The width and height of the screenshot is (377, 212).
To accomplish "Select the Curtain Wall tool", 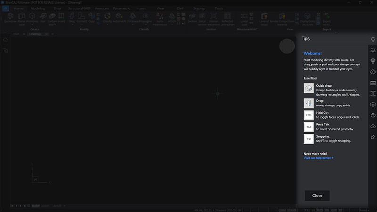I will pos(52,19).
